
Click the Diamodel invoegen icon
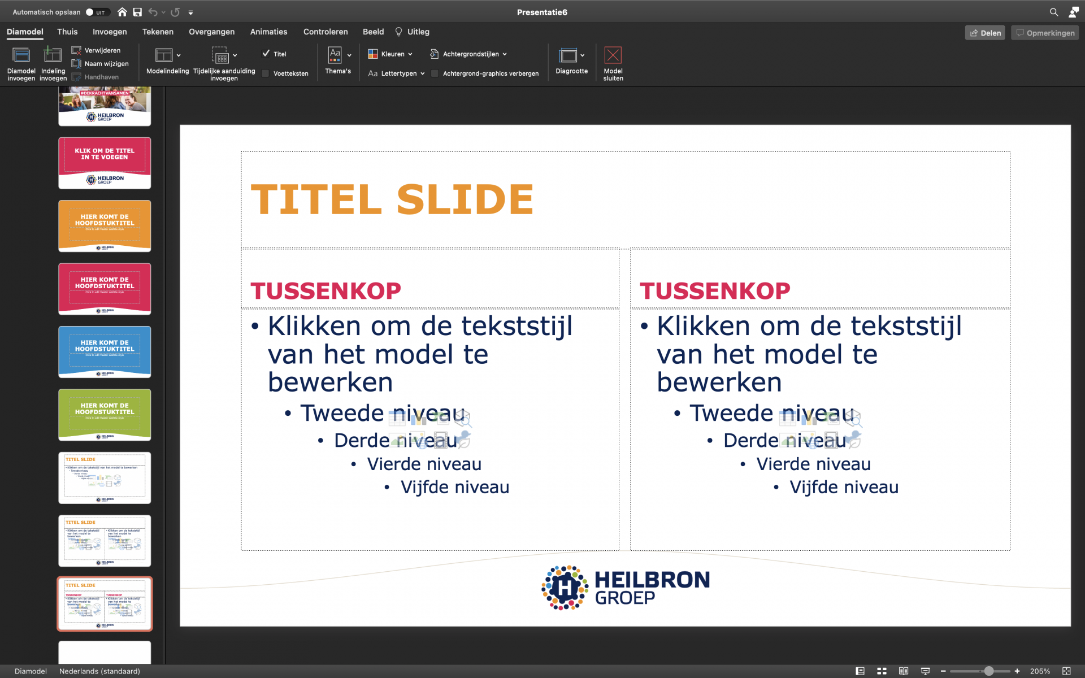pyautogui.click(x=21, y=55)
